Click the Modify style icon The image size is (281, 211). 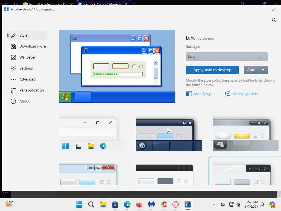(x=189, y=94)
